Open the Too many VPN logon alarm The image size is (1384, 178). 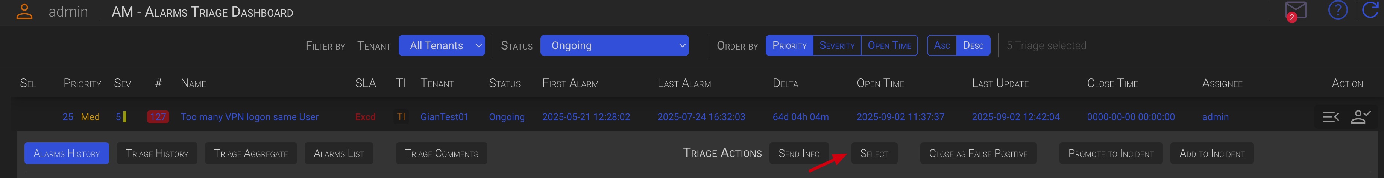(249, 117)
